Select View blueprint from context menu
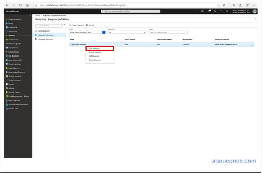The image size is (262, 173). (x=95, y=48)
